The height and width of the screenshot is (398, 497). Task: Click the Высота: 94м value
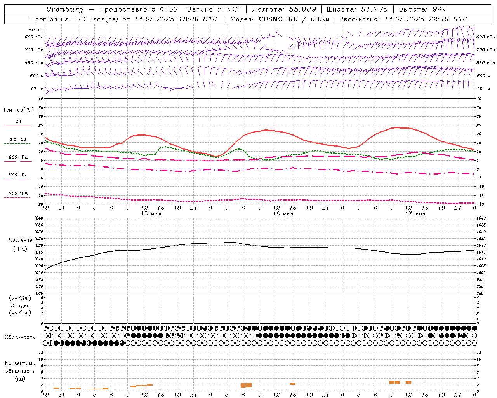pyautogui.click(x=423, y=9)
